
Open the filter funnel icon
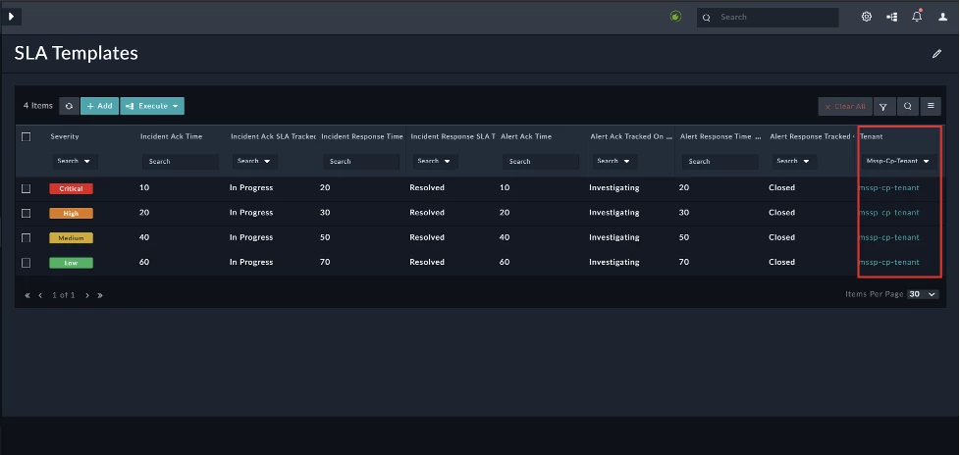883,107
